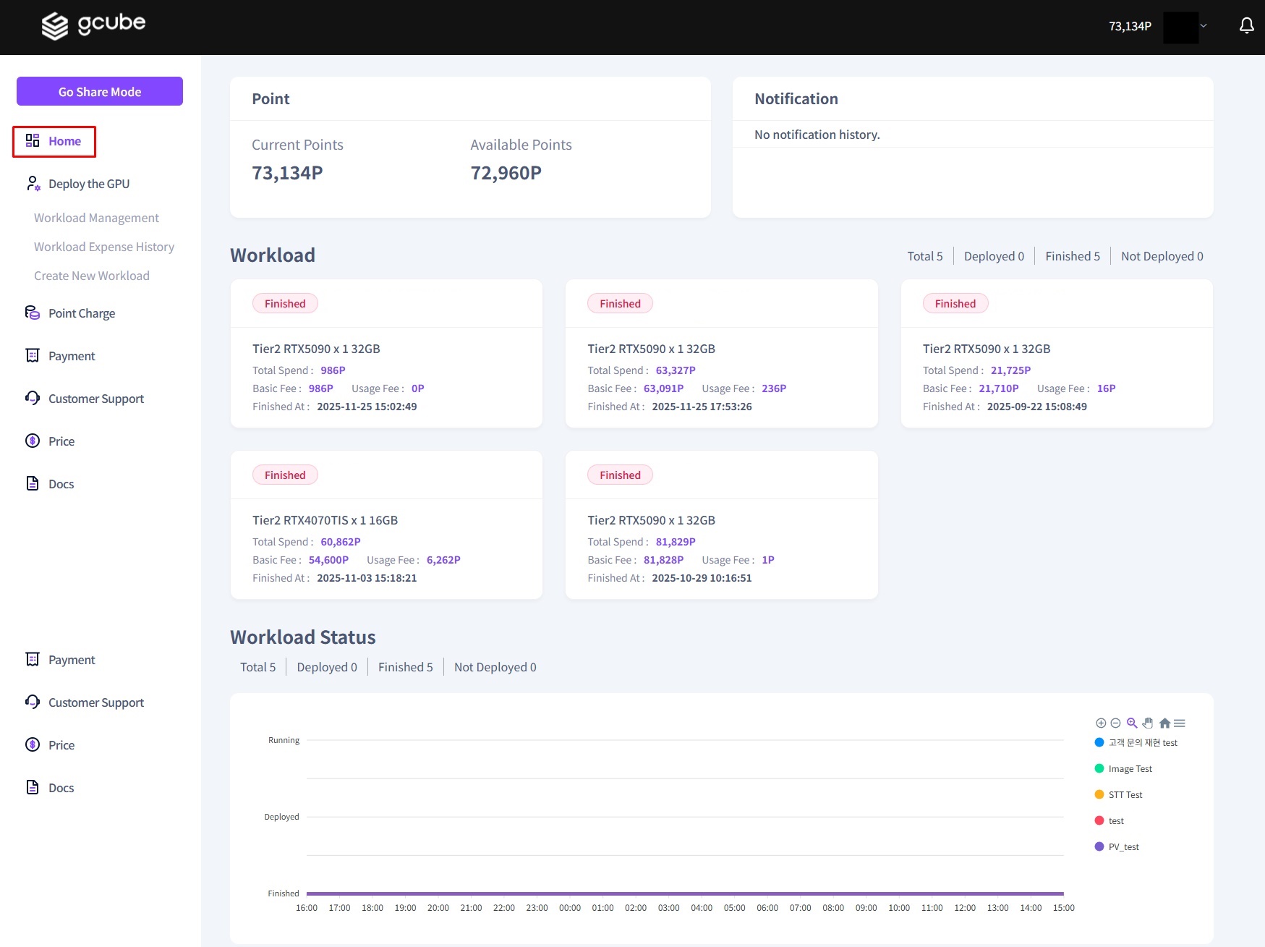The width and height of the screenshot is (1265, 947).
Task: Hide the PV_test series in chart legend
Action: click(1123, 846)
